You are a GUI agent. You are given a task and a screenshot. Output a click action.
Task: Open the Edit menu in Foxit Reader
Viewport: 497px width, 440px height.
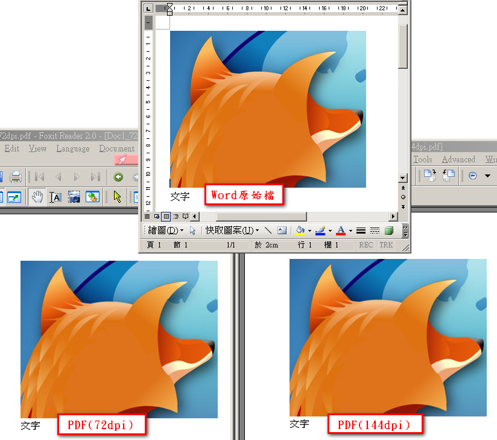(x=11, y=148)
